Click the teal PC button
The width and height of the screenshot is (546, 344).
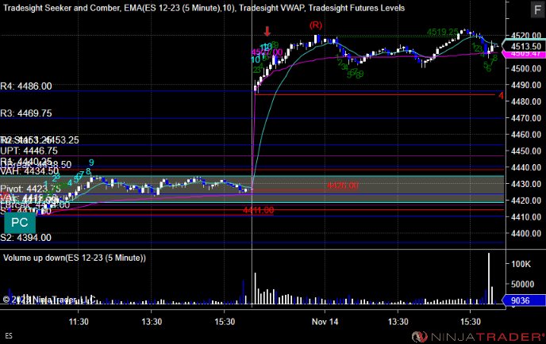tap(20, 222)
